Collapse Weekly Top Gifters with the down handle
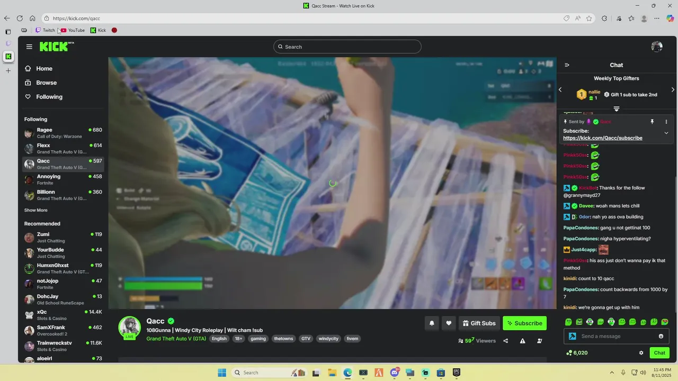The width and height of the screenshot is (678, 381). 617,108
